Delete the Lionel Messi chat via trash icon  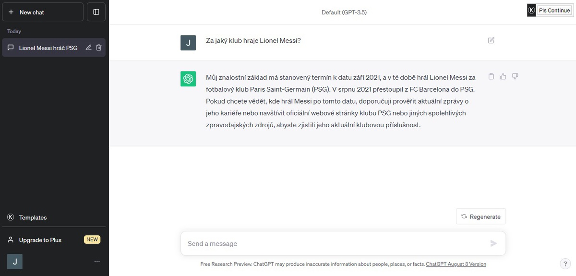point(99,48)
